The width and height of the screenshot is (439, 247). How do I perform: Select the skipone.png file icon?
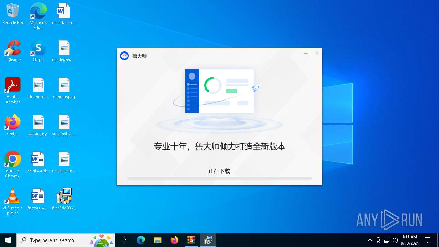[64, 88]
